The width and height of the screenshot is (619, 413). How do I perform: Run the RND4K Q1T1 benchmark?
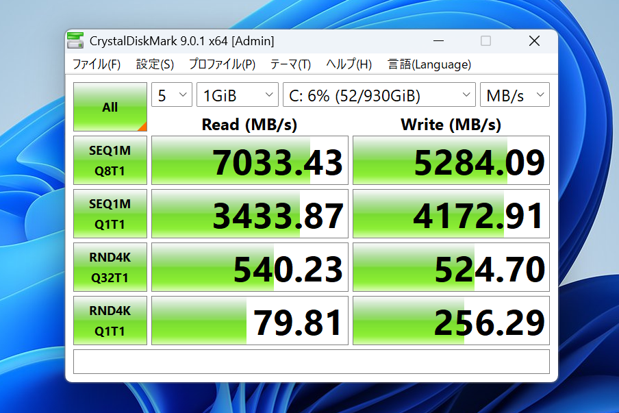click(110, 321)
